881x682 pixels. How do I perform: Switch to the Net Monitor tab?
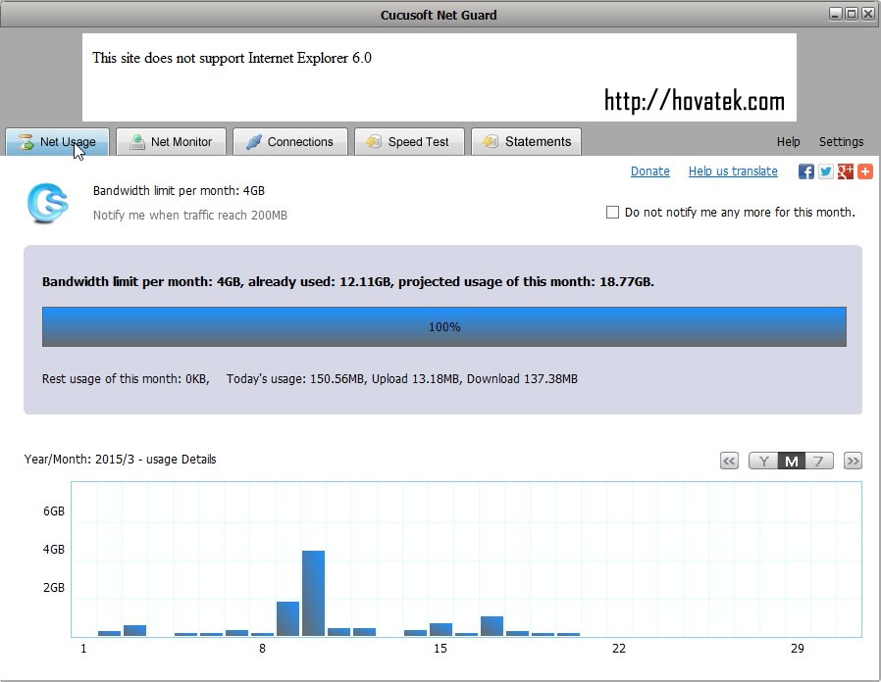171,142
